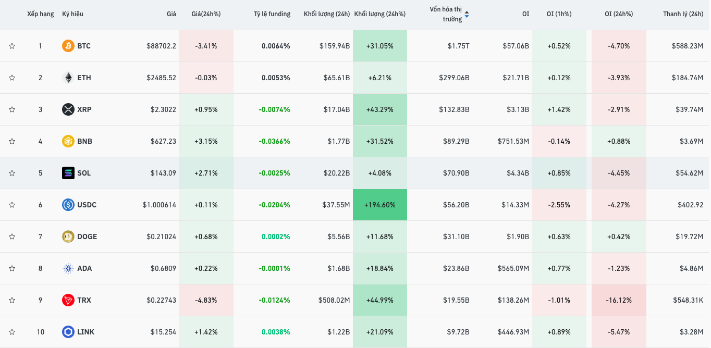Star BTC as a favorite

12,46
